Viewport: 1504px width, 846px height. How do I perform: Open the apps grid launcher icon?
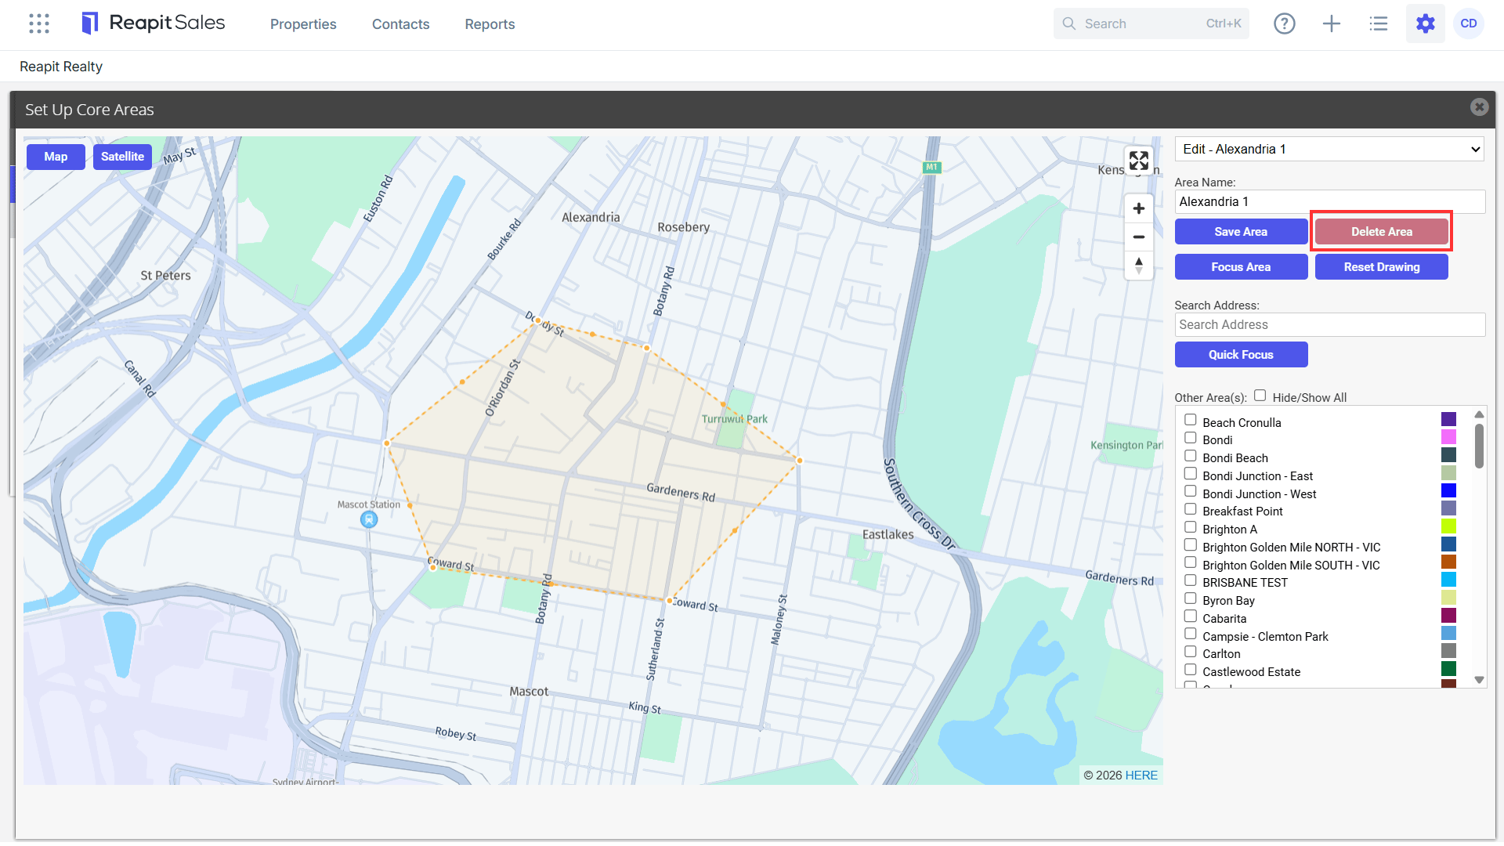pyautogui.click(x=39, y=23)
